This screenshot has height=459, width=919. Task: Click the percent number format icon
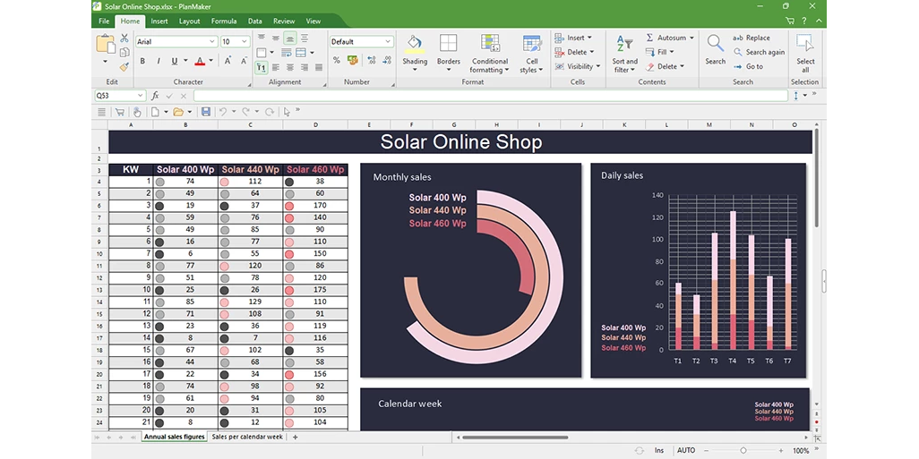coord(337,61)
